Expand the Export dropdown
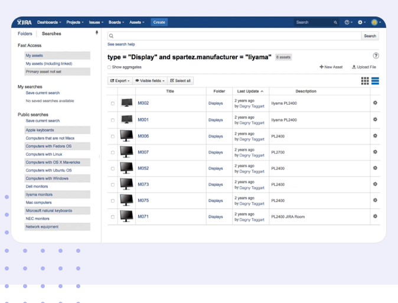The height and width of the screenshot is (303, 398). pos(120,80)
